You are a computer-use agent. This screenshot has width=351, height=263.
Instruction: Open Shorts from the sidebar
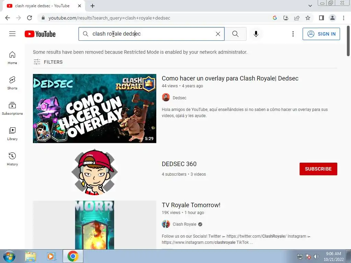point(12,83)
